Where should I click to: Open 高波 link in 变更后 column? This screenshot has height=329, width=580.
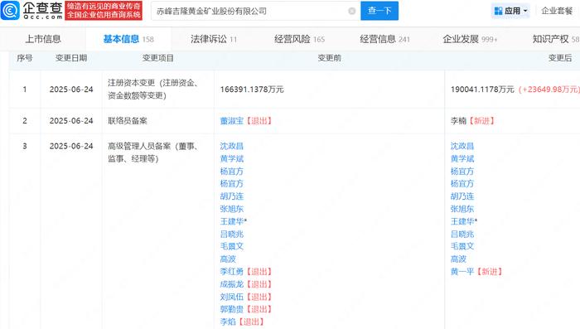(x=458, y=259)
